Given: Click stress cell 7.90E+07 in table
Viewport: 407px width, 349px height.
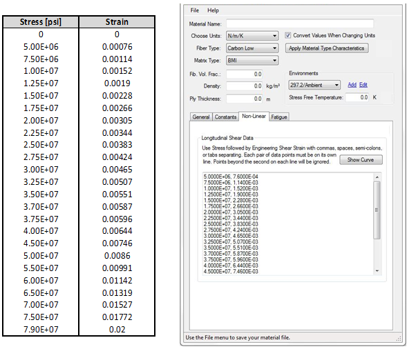Looking at the screenshot, I should [x=41, y=330].
